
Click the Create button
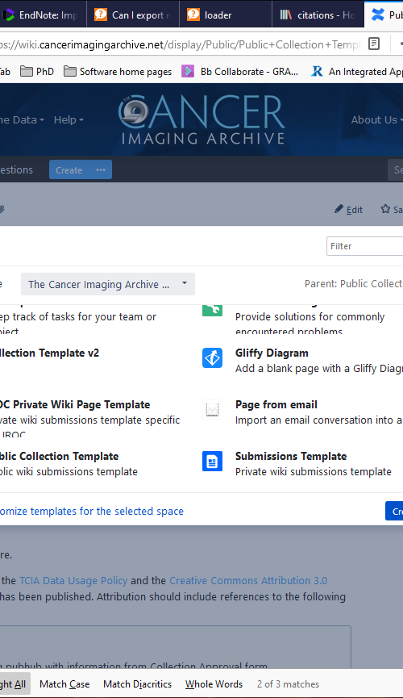pyautogui.click(x=69, y=170)
